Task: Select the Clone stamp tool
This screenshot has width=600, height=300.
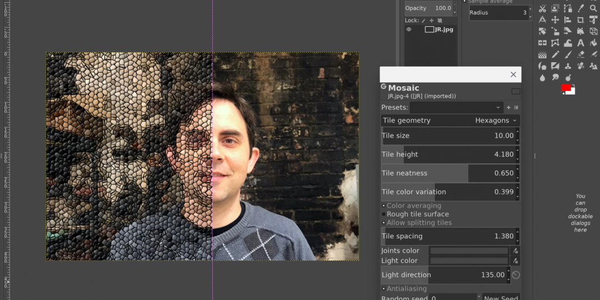Action: pos(568,66)
